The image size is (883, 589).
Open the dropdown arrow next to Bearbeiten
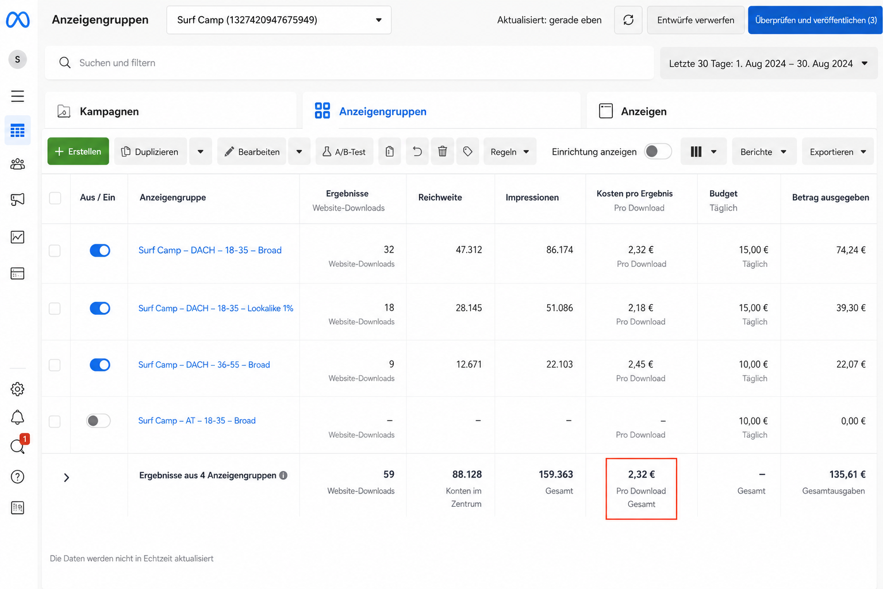[299, 151]
